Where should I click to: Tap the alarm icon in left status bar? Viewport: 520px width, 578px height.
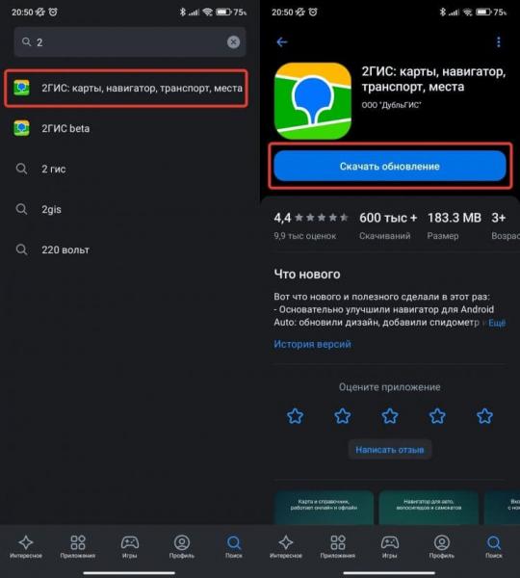[53, 13]
